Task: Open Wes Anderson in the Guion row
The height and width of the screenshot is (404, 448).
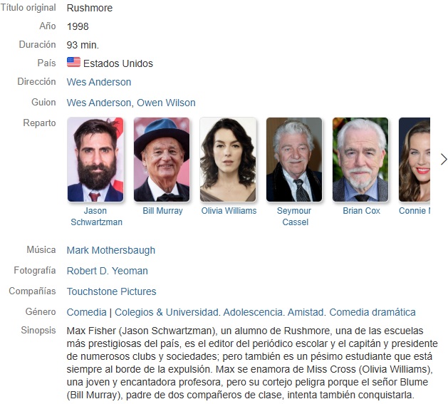Action: click(99, 103)
